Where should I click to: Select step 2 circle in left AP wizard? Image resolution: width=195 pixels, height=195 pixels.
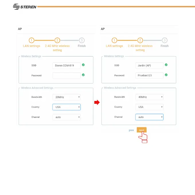tap(57, 40)
